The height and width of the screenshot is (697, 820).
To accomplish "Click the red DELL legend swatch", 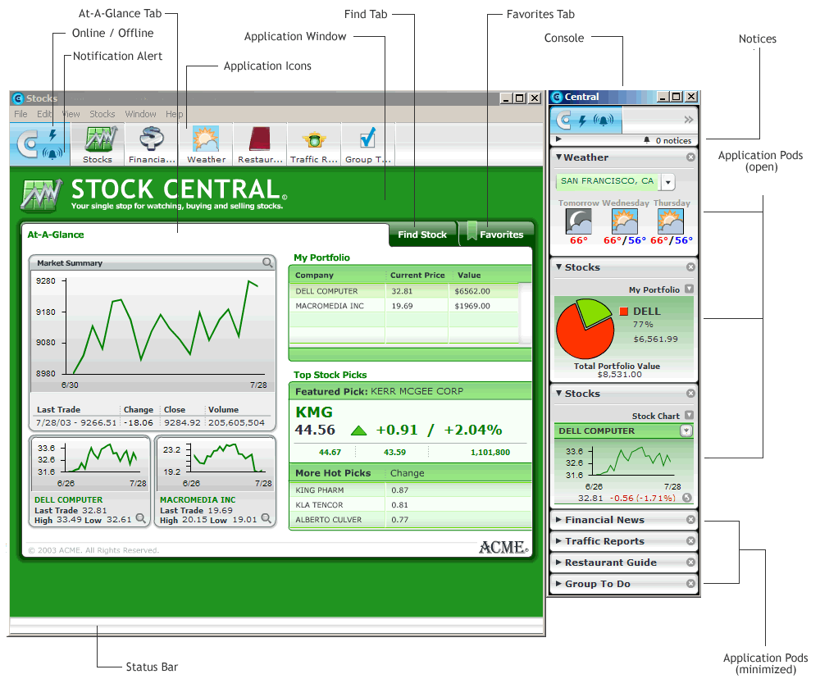I will (623, 311).
